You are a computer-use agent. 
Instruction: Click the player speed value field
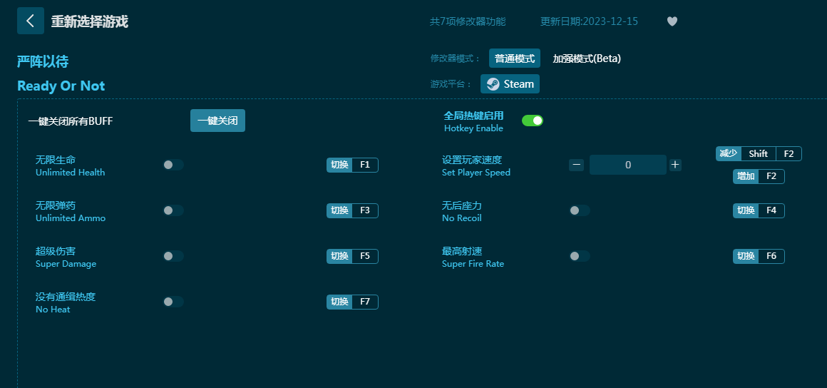627,165
